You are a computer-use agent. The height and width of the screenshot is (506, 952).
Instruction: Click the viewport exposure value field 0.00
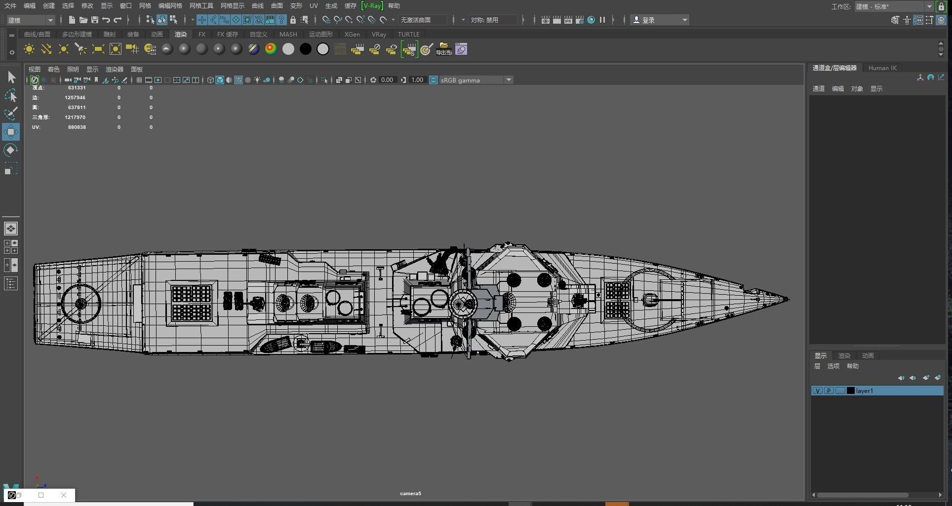[387, 80]
